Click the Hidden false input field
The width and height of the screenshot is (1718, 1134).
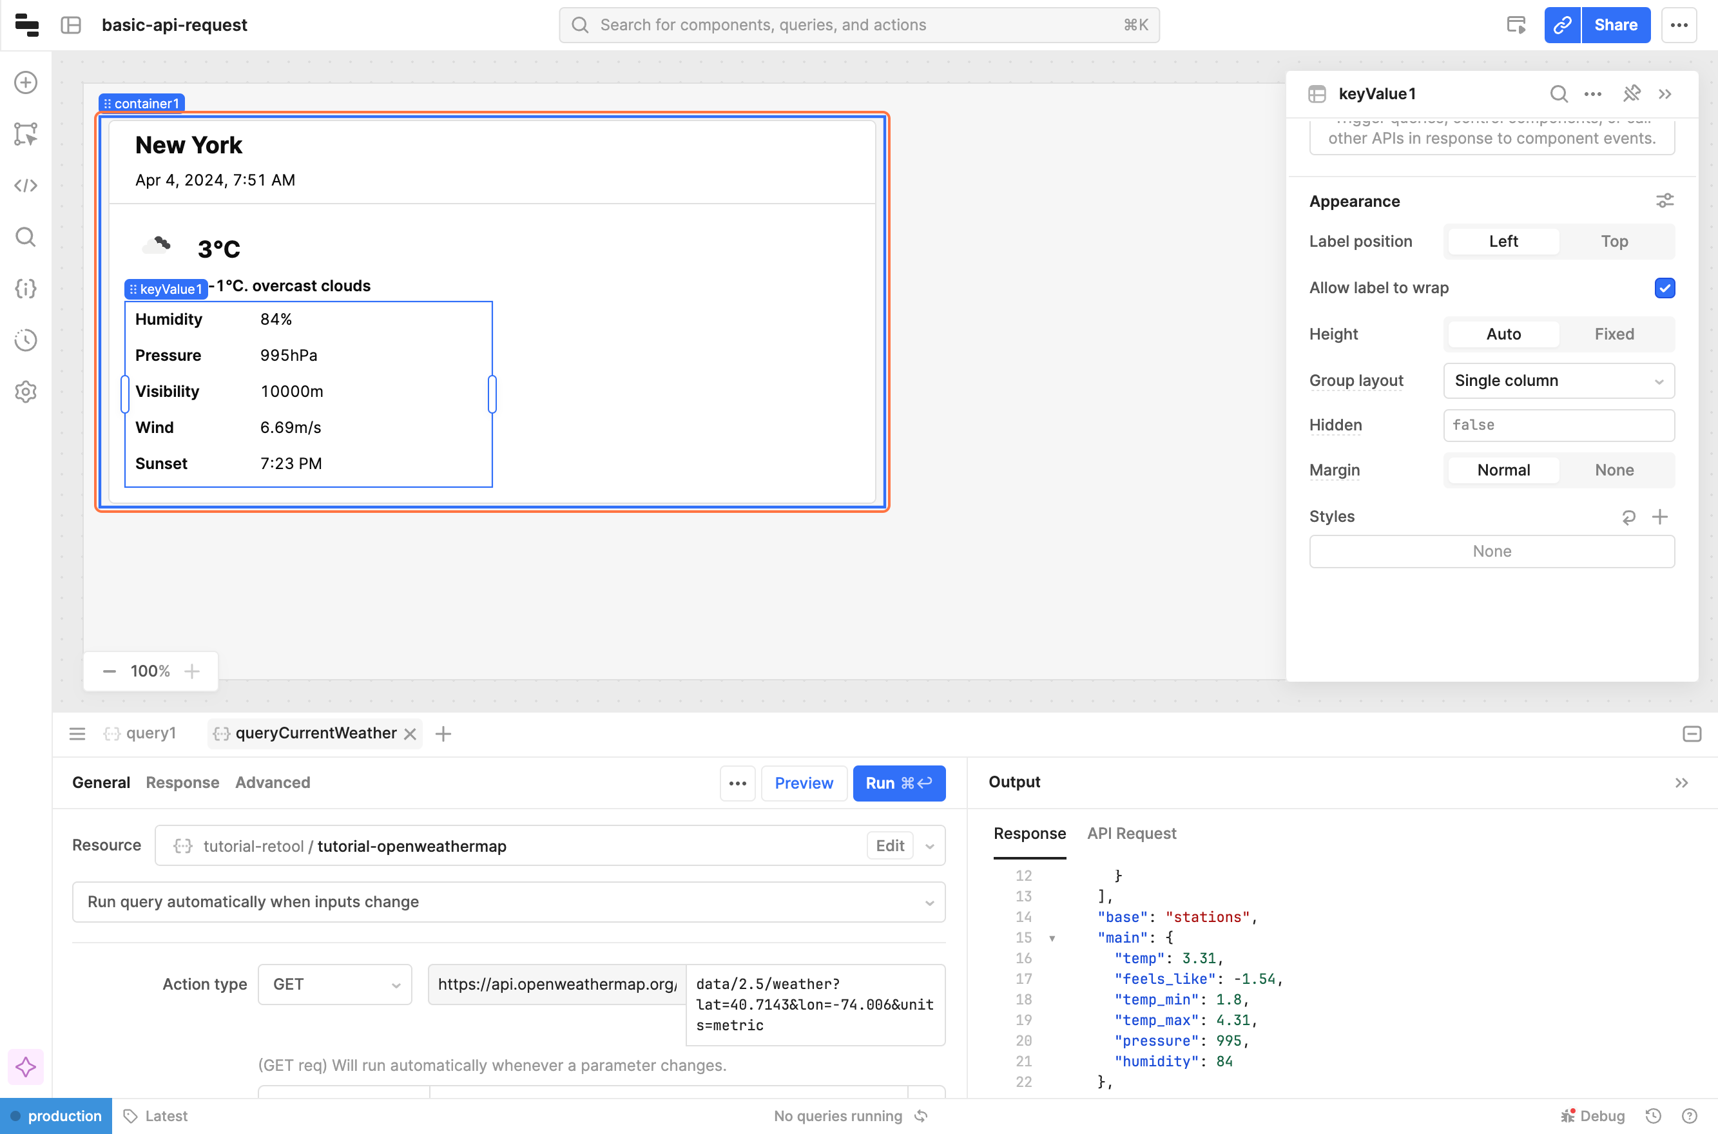[1558, 425]
